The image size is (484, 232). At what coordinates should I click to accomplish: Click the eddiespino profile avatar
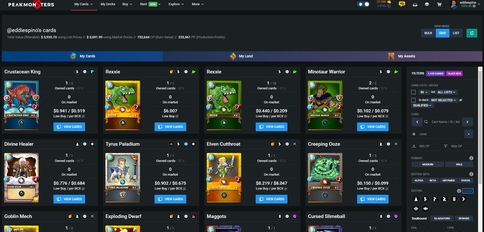pyautogui.click(x=453, y=4)
